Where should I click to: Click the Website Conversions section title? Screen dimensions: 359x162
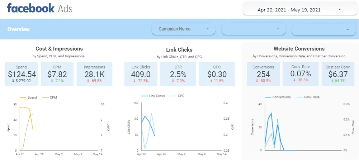(299, 49)
